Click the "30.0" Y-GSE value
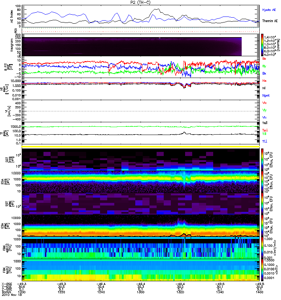The height and width of the screenshot is (300, 281). [x=259, y=287]
